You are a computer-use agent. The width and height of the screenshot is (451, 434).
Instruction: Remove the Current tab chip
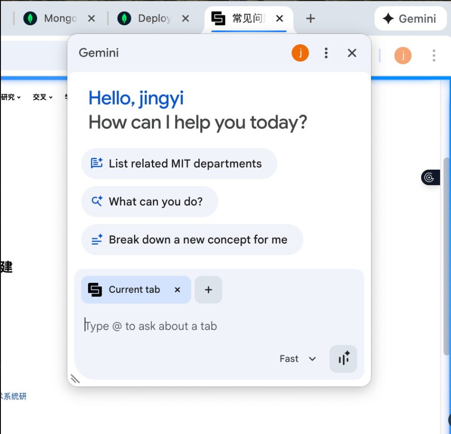(178, 290)
